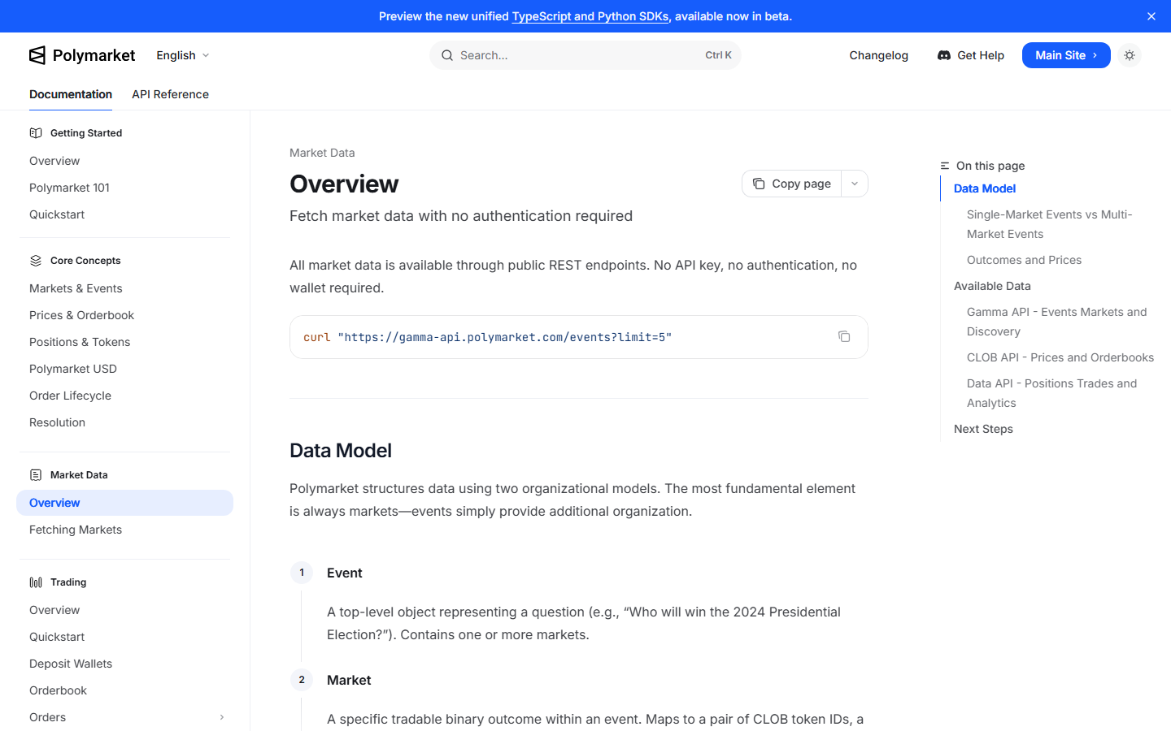Screen dimensions: 1171x731
Task: Jump to Data API section
Action: point(1051,393)
